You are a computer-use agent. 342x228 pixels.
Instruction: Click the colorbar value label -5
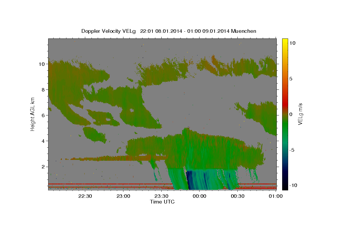292,150
